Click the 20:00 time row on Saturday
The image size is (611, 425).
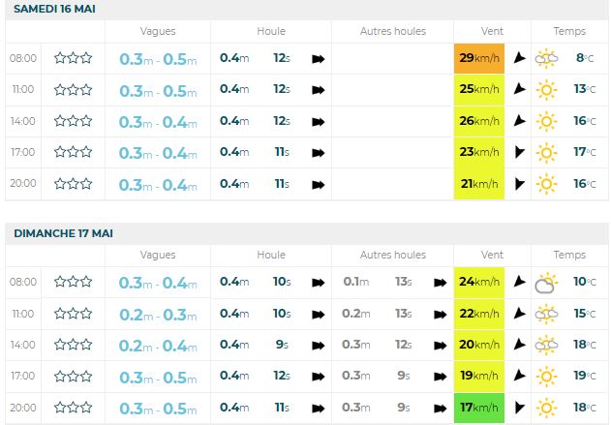point(22,184)
